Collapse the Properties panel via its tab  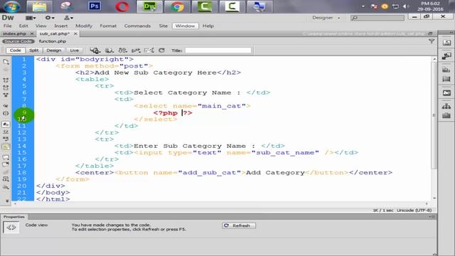coord(14,217)
